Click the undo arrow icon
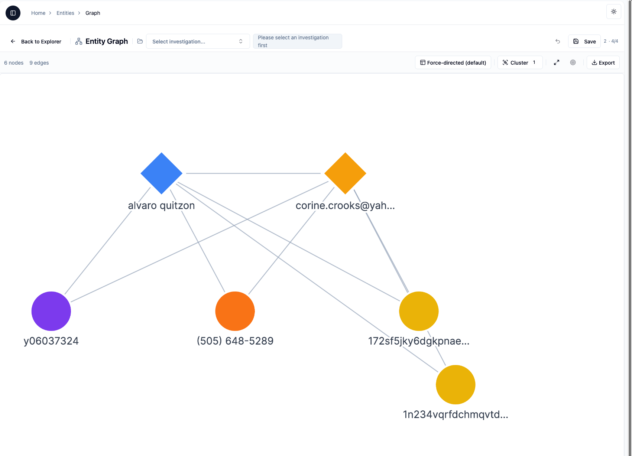Screen dimensions: 632x456 [558, 41]
